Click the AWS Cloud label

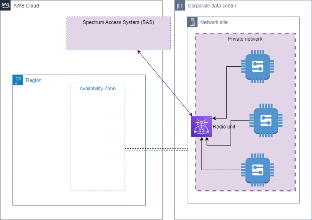coord(26,5)
